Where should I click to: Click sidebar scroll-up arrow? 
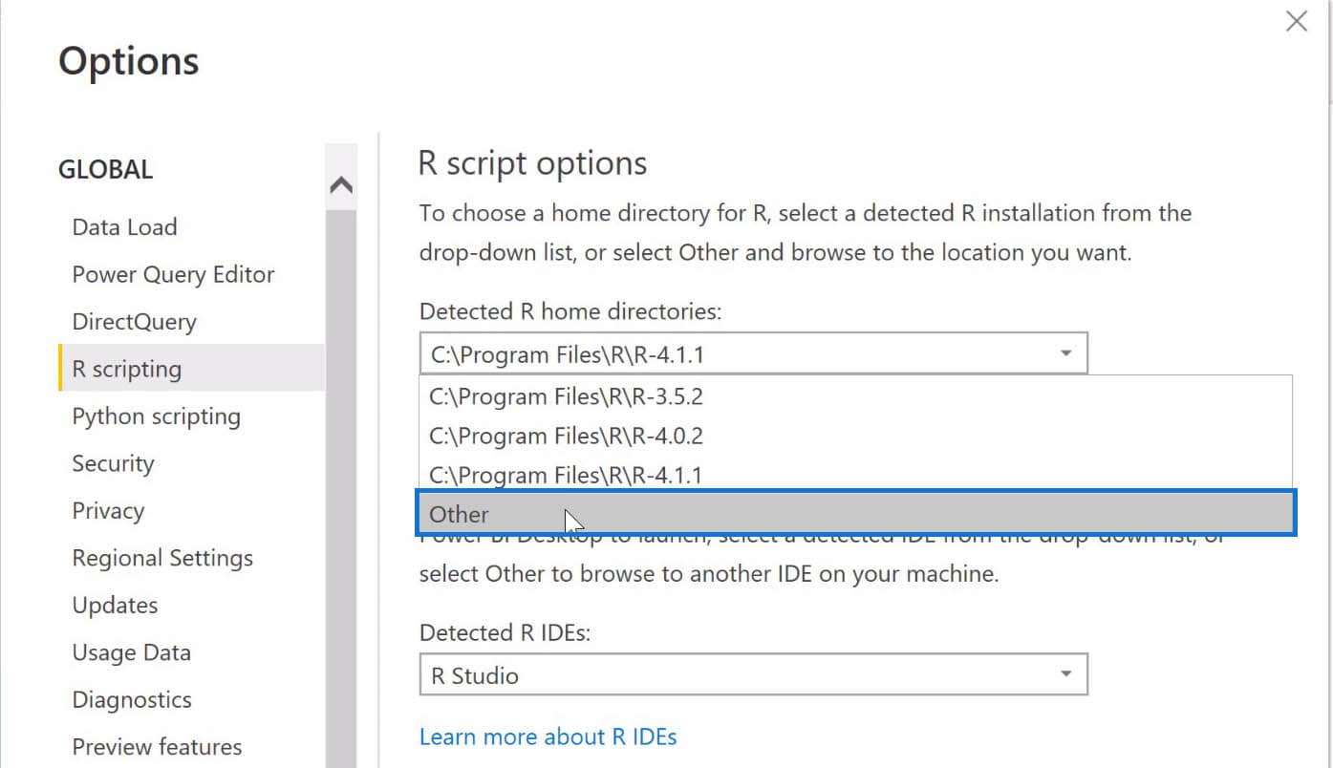click(341, 185)
